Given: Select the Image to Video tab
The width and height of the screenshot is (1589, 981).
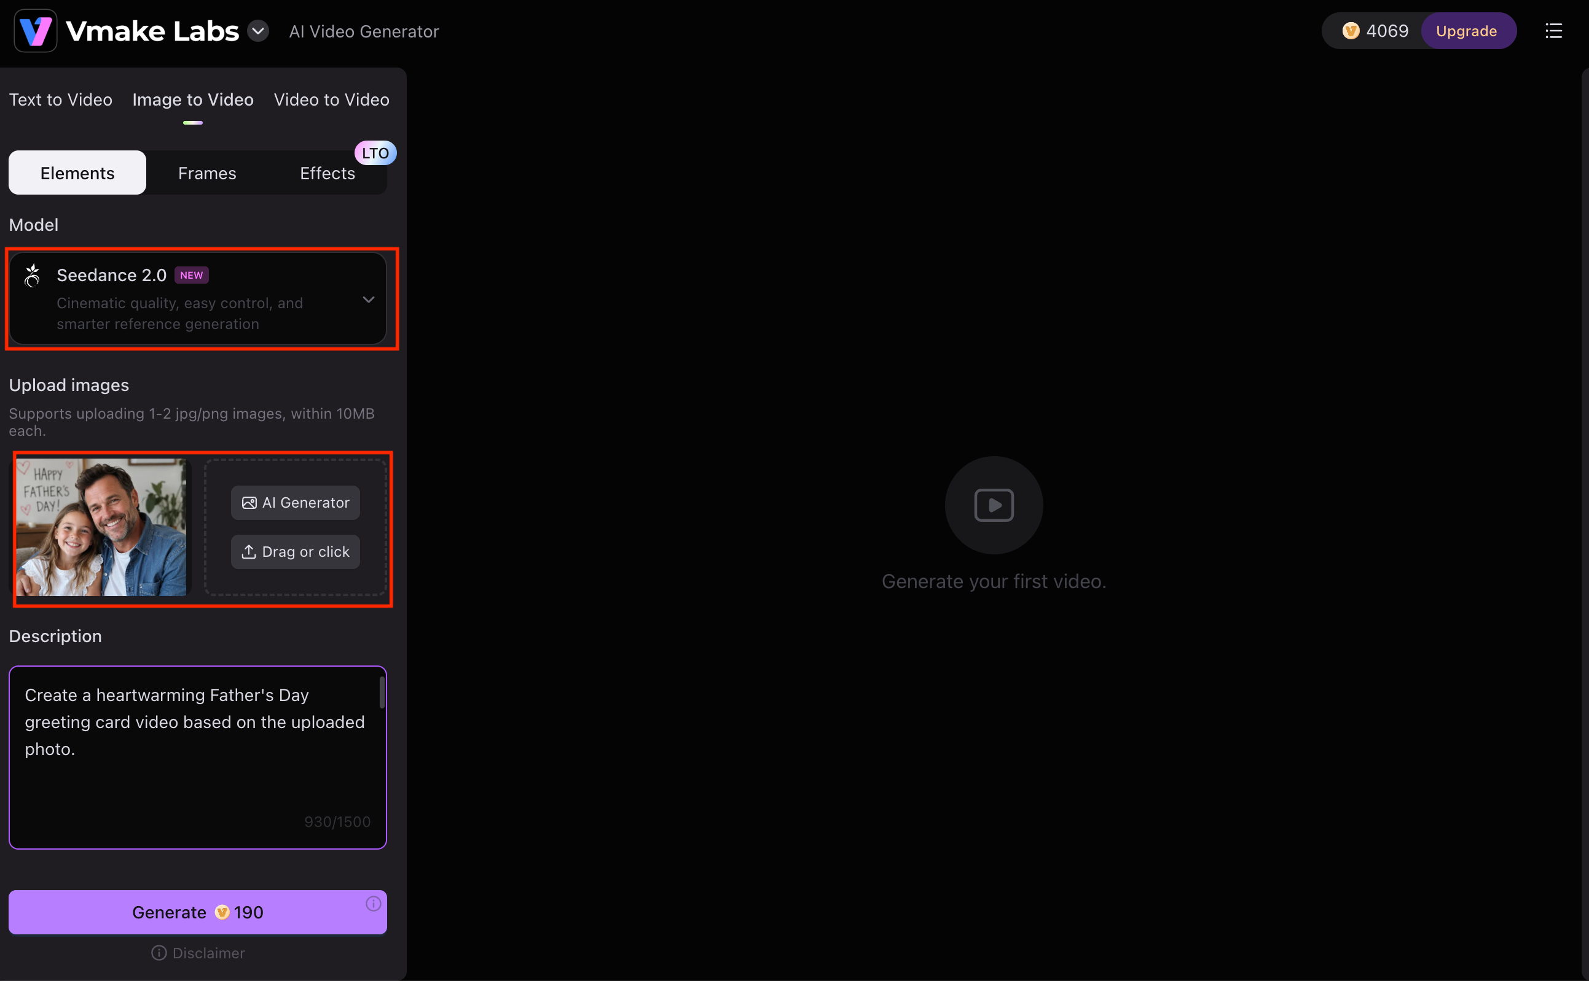Looking at the screenshot, I should click(x=193, y=99).
